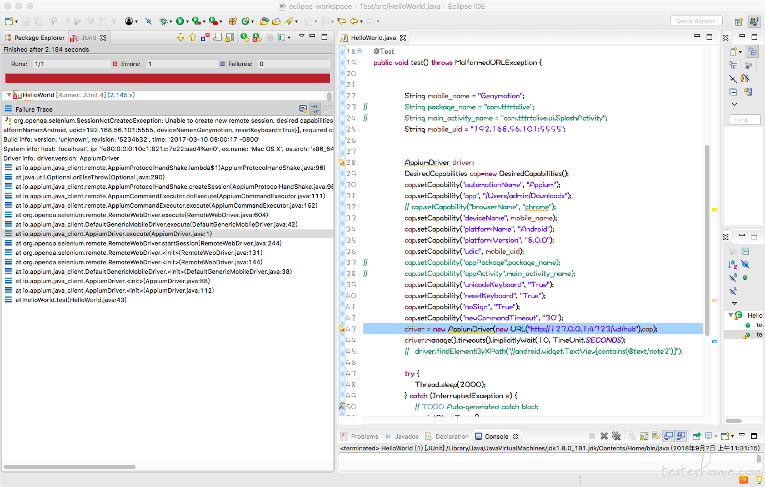The width and height of the screenshot is (765, 487).
Task: Click the New file wizard toolbar icon
Action: (x=9, y=21)
